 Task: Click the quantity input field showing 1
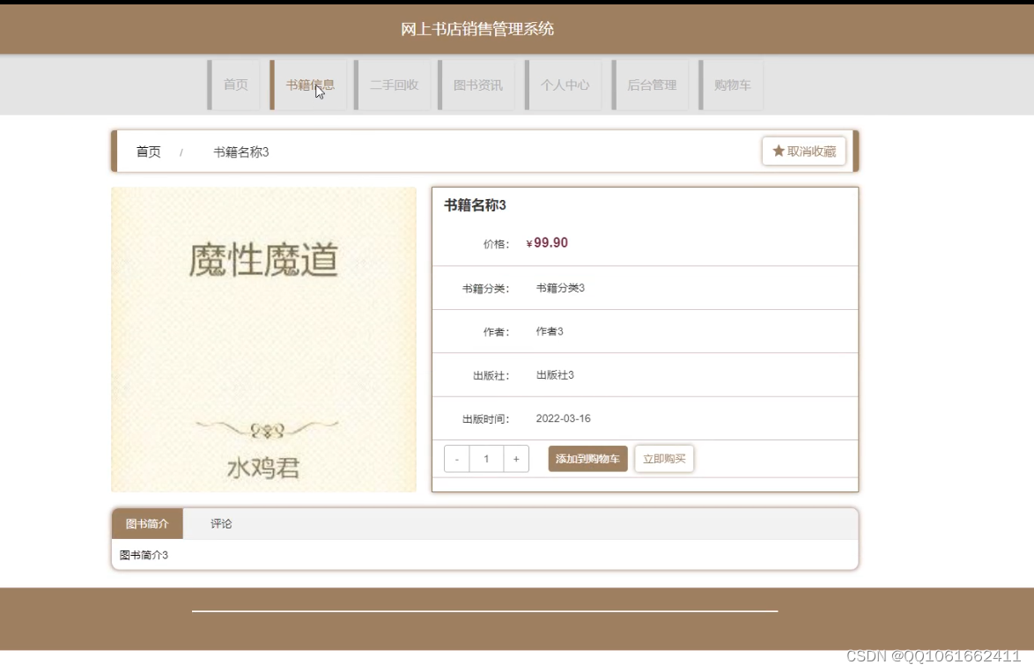[485, 458]
